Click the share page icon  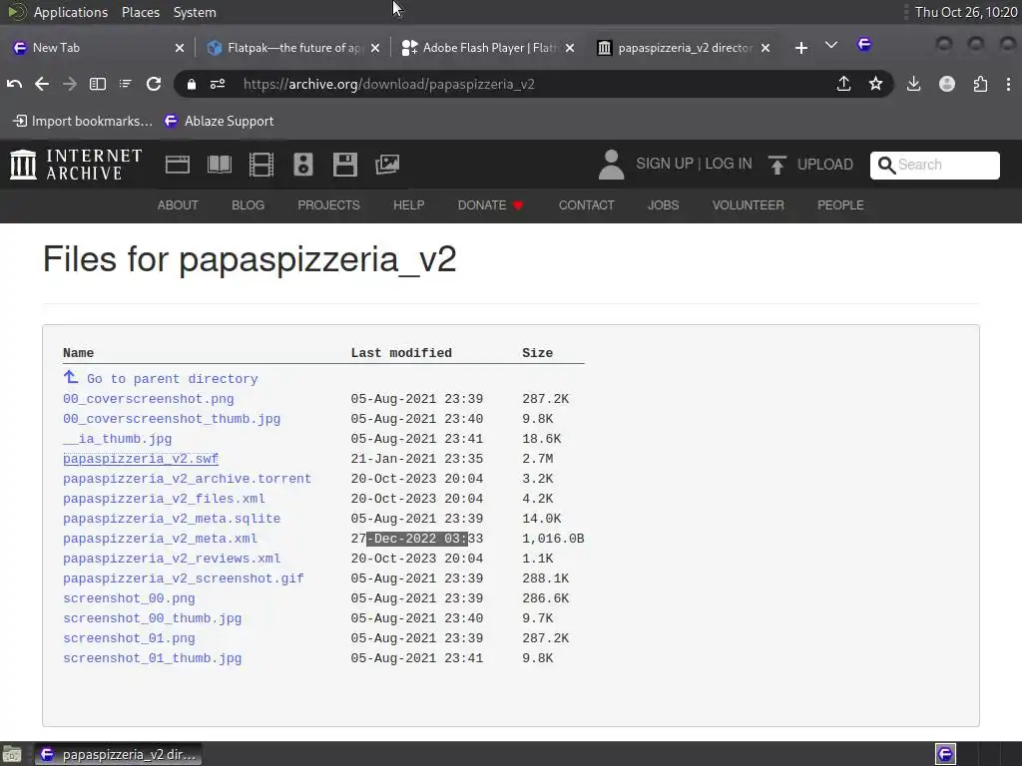[844, 84]
